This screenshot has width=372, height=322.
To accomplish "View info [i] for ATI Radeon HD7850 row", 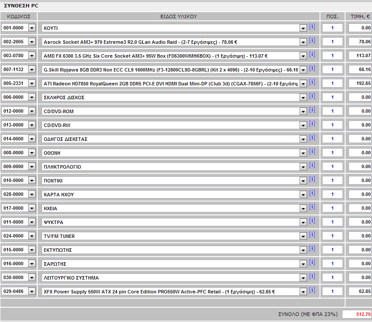I will [x=312, y=82].
